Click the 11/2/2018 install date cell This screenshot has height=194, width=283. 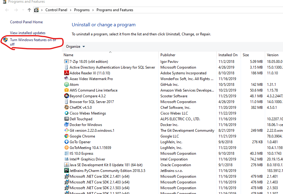pyautogui.click(x=226, y=62)
